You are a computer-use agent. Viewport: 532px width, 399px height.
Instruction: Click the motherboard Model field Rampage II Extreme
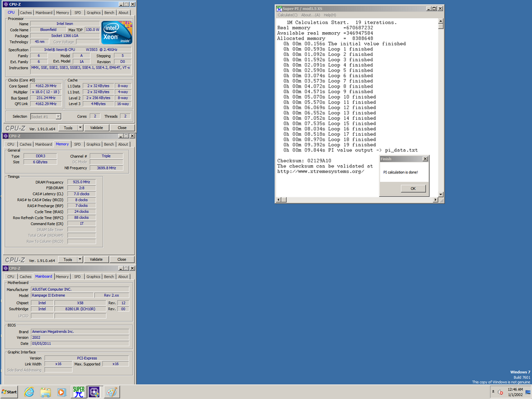[x=62, y=295]
